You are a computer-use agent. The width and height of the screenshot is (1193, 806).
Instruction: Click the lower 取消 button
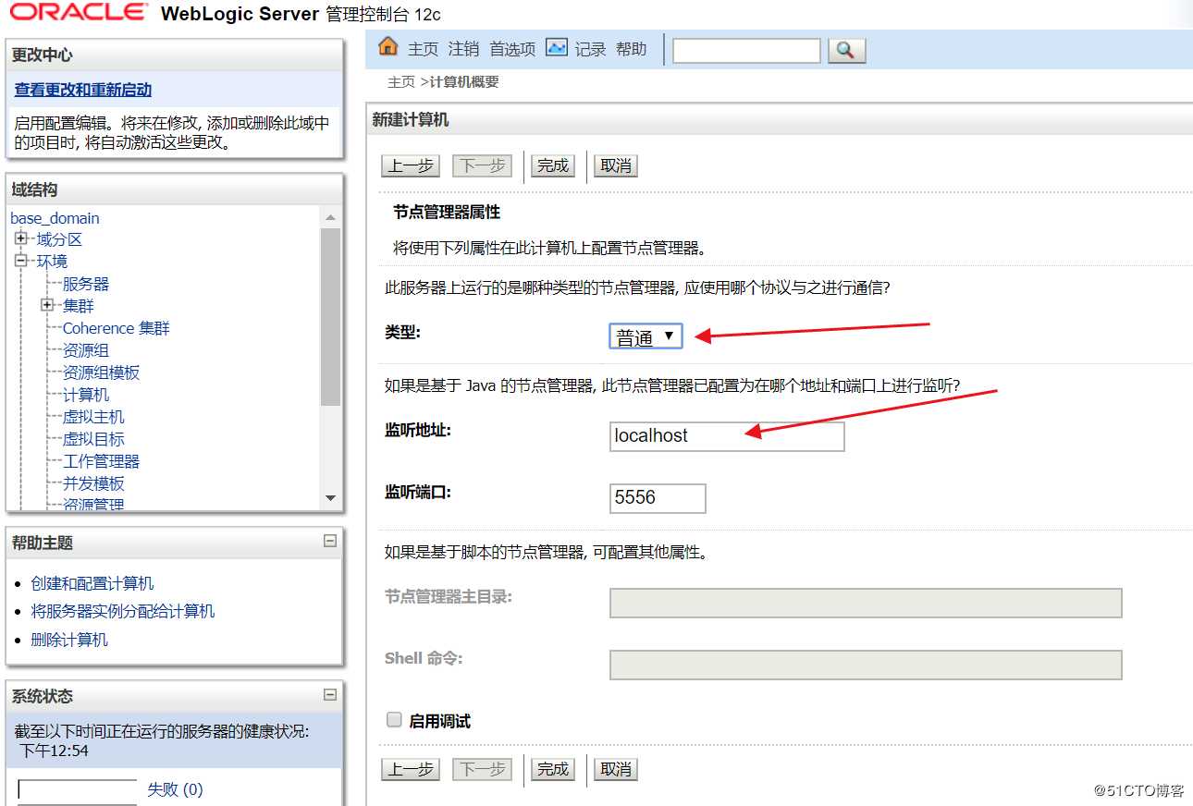coord(616,769)
